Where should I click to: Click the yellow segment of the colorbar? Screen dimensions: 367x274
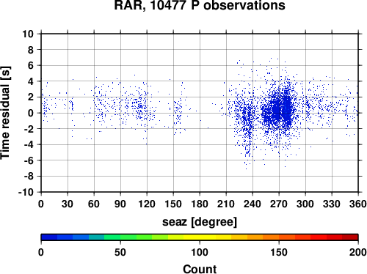(200, 237)
